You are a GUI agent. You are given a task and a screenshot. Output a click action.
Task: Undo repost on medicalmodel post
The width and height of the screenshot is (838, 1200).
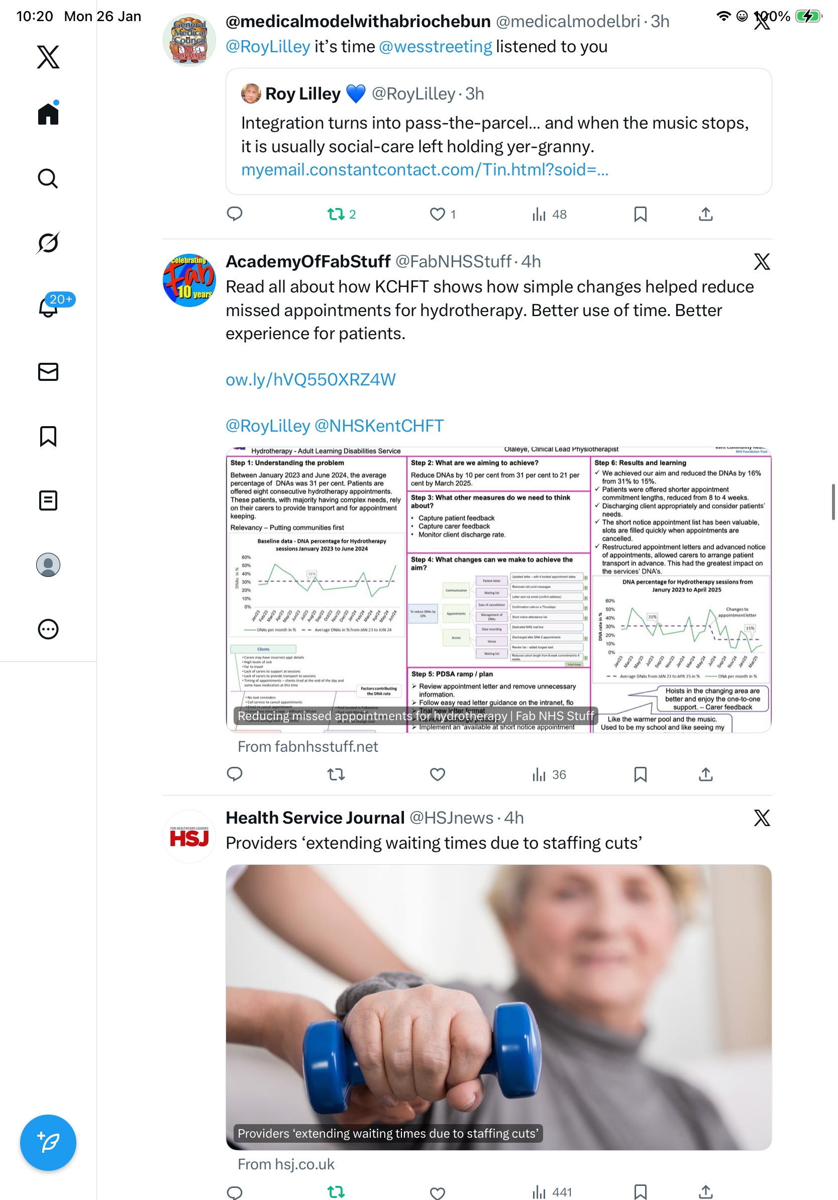pyautogui.click(x=342, y=214)
